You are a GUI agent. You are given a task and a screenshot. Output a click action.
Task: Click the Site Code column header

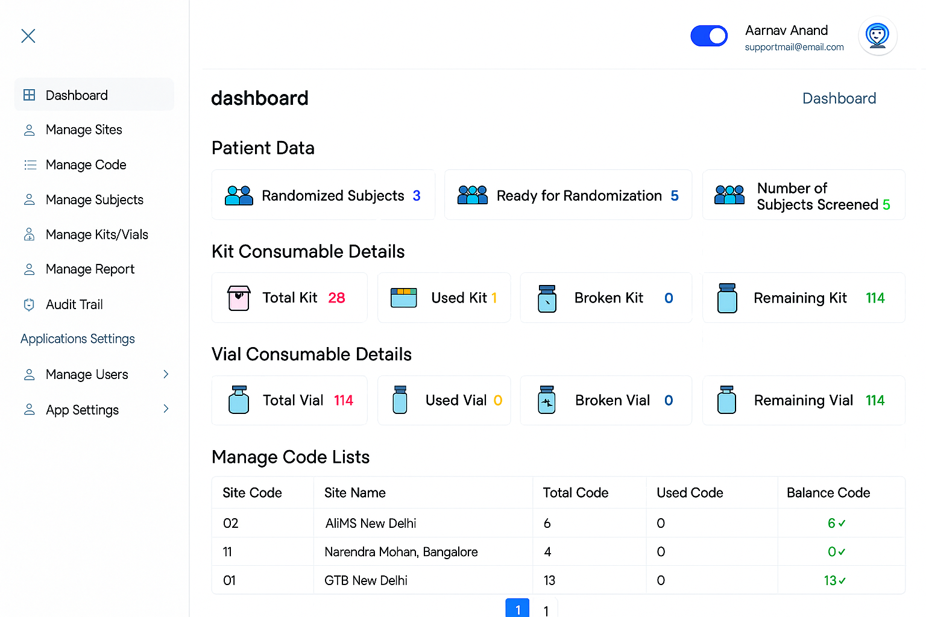[252, 493]
